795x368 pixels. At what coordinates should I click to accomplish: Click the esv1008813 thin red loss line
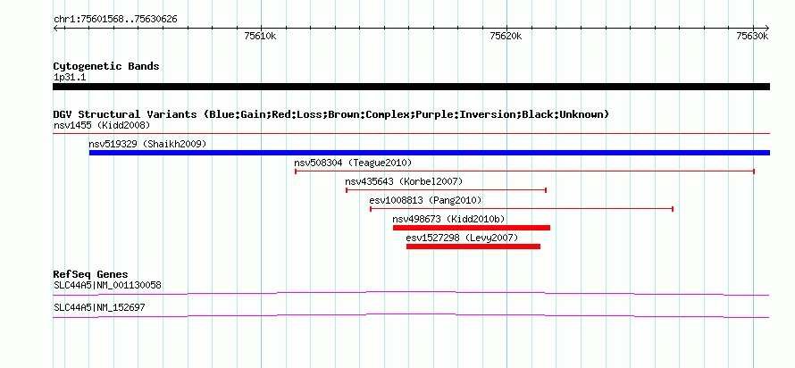[x=522, y=209]
